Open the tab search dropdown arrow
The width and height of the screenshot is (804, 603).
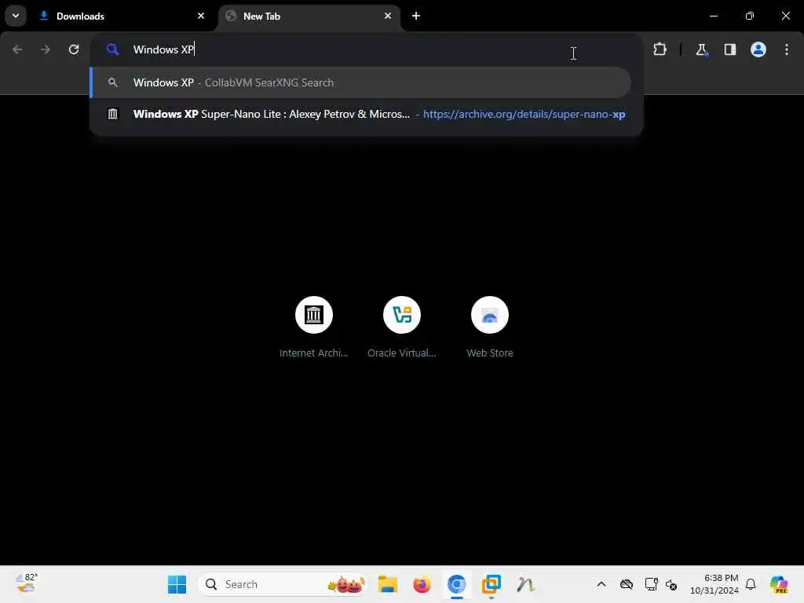click(16, 16)
